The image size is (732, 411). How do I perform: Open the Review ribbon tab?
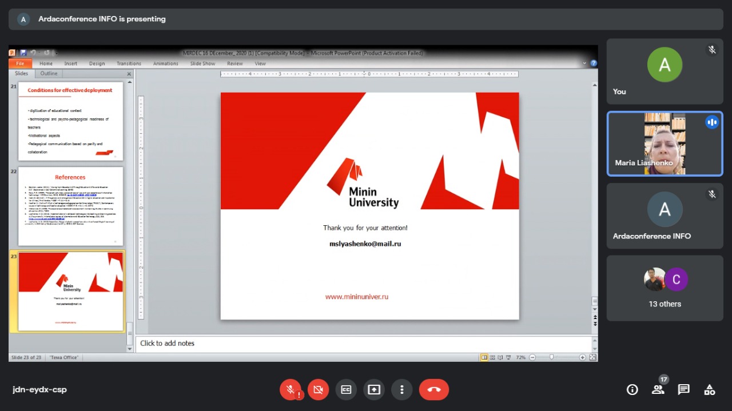pyautogui.click(x=235, y=63)
